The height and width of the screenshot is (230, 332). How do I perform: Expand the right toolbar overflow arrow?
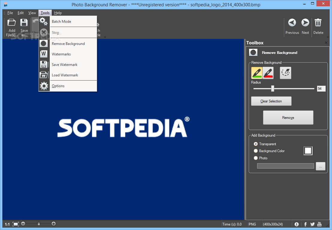click(328, 37)
